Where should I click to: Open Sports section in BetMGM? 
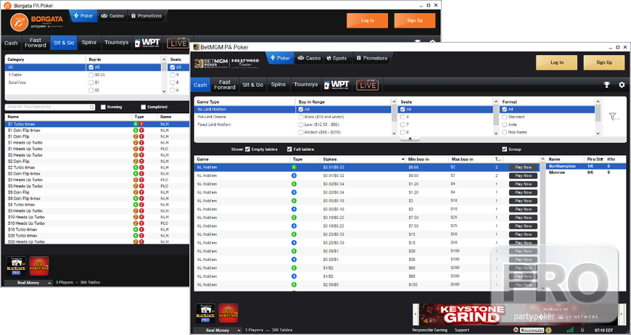(x=337, y=58)
